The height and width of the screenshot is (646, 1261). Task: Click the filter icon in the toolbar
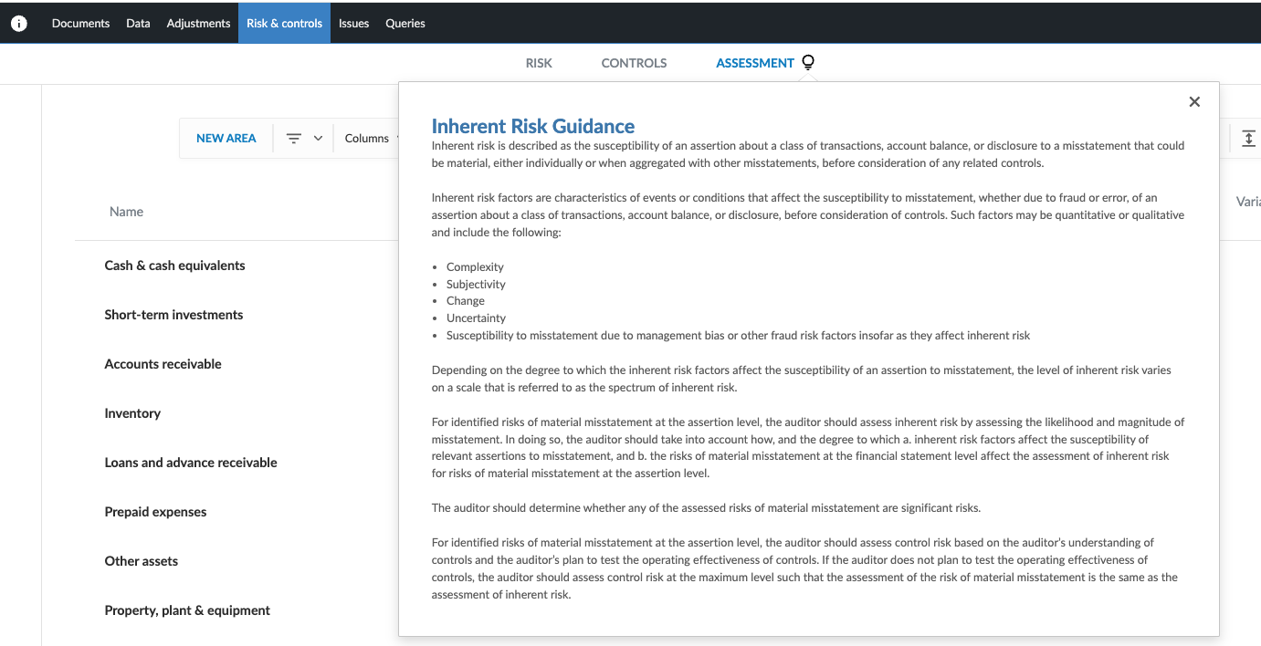pos(292,138)
